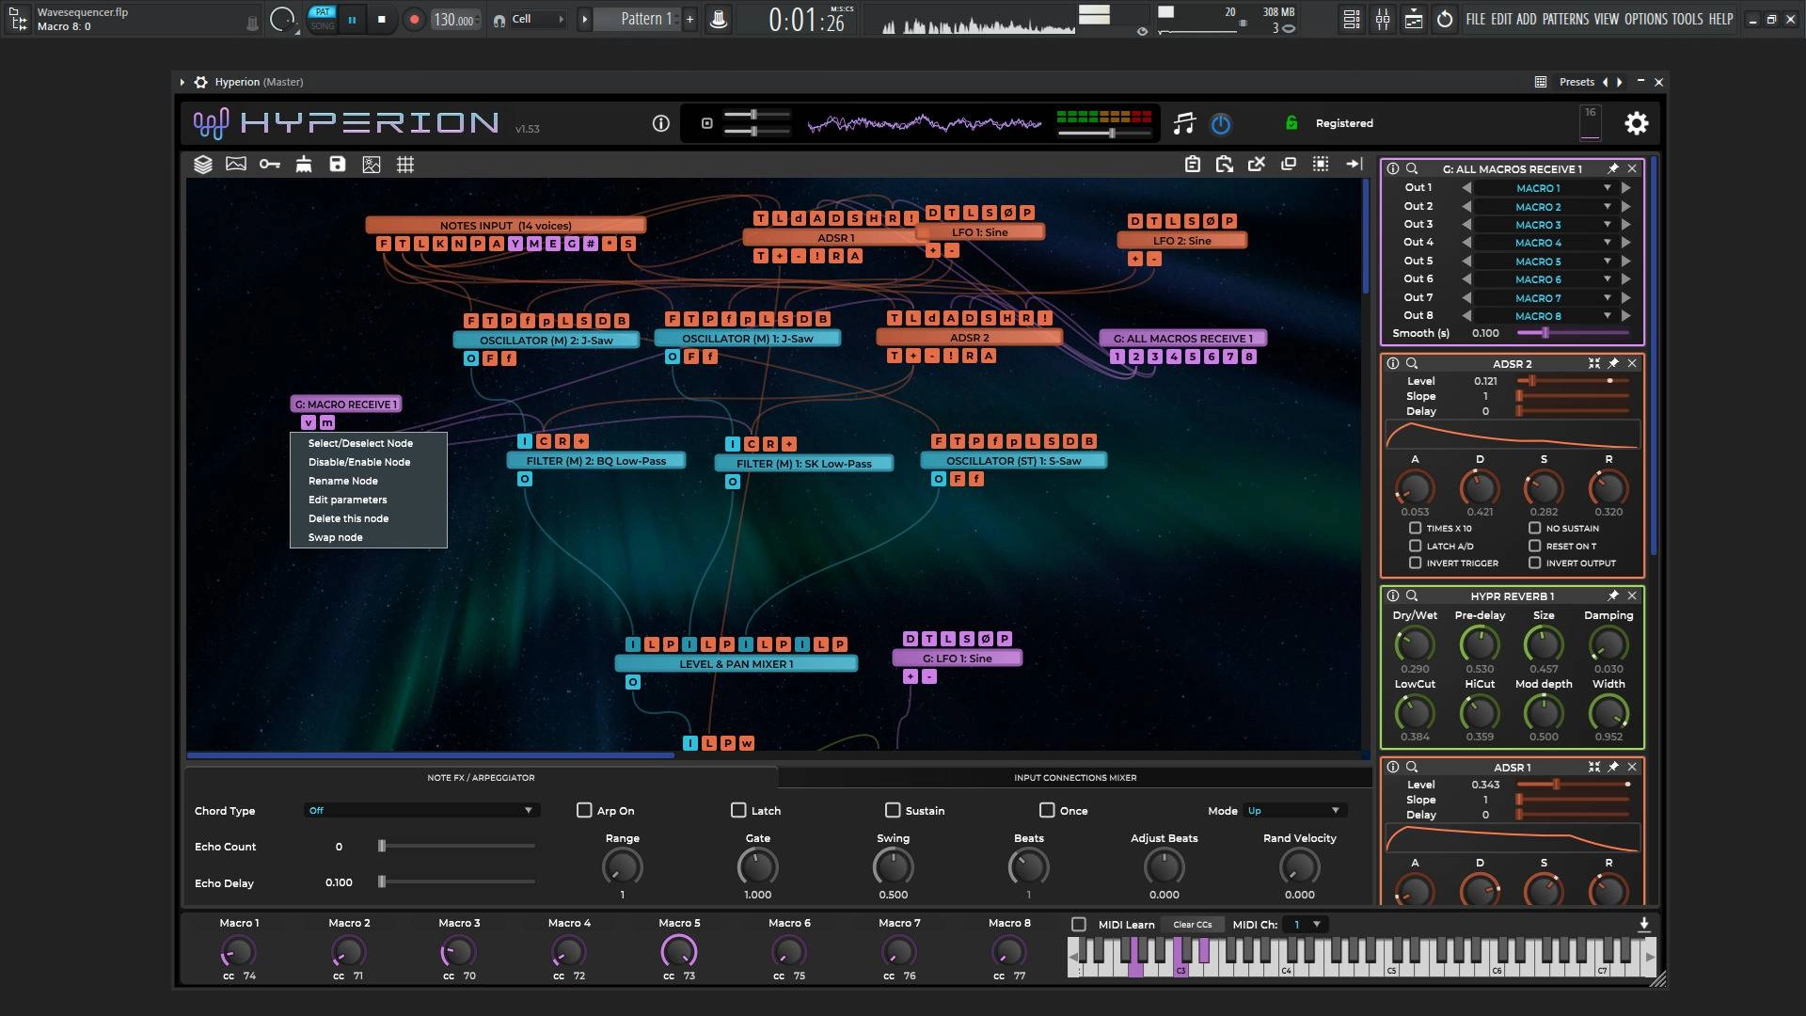Click the reverb Dry/Wet knob
The image size is (1806, 1016).
[1415, 644]
